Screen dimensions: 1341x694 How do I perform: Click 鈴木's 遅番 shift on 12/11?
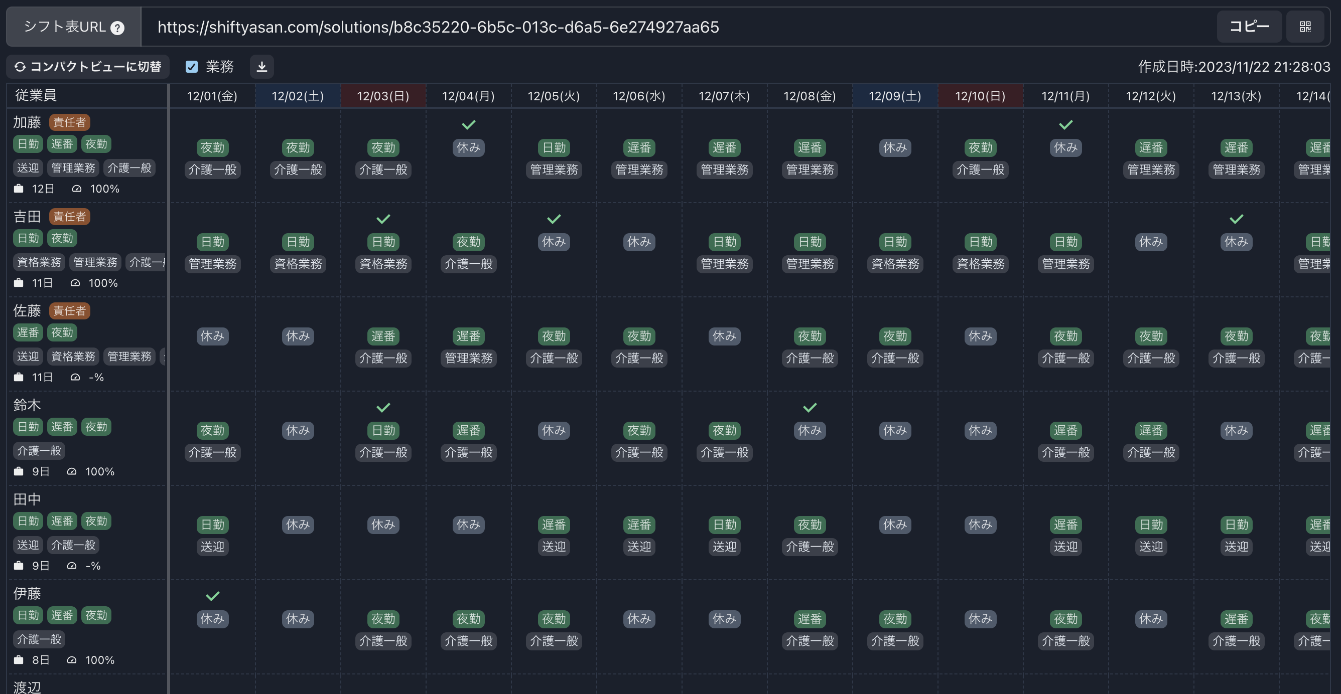click(x=1065, y=430)
